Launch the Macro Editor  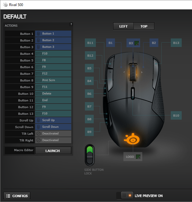[x=53, y=151]
